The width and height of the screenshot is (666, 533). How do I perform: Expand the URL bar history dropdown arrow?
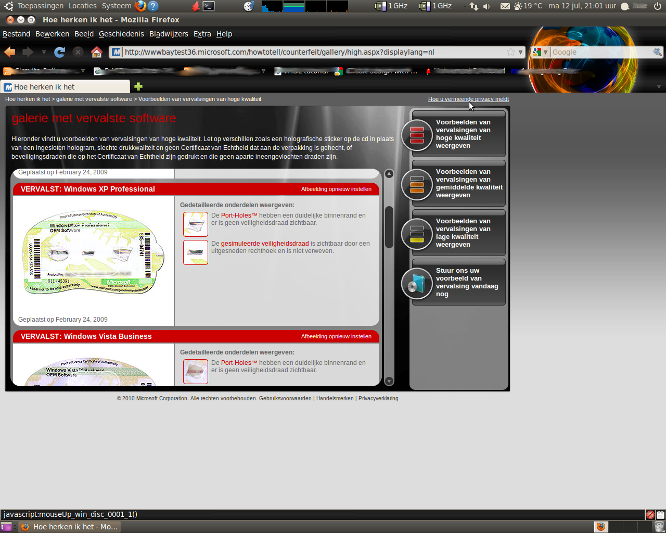click(x=520, y=52)
